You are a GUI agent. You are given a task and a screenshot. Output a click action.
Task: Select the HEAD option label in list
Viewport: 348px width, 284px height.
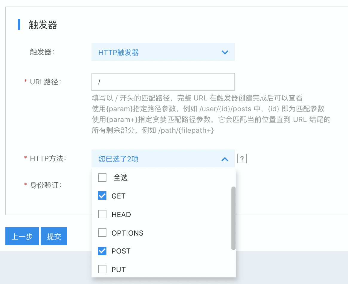[x=121, y=215]
